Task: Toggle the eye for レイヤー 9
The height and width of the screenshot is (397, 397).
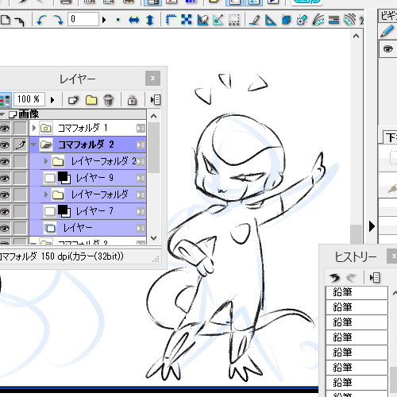Action: [5, 179]
